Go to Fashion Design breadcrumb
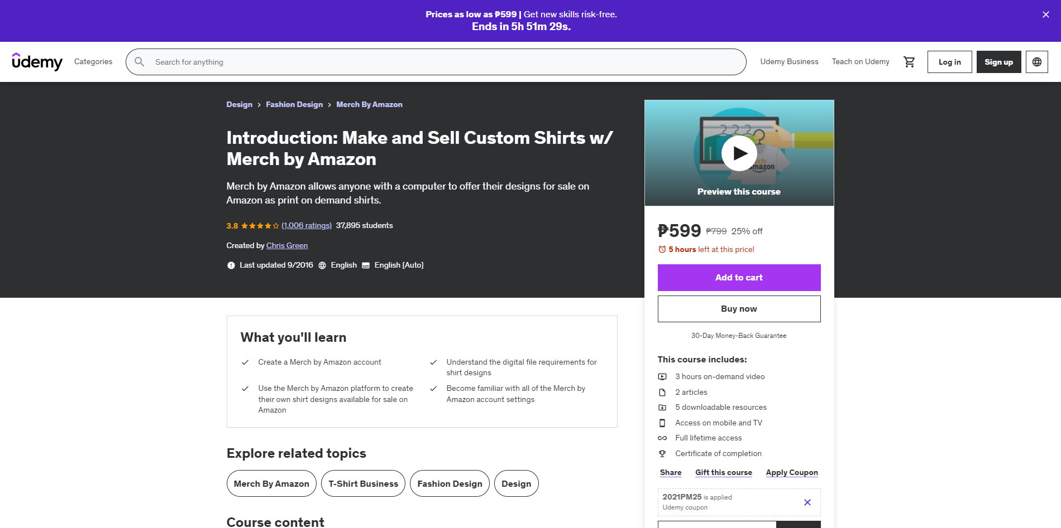This screenshot has height=528, width=1061. click(x=294, y=104)
